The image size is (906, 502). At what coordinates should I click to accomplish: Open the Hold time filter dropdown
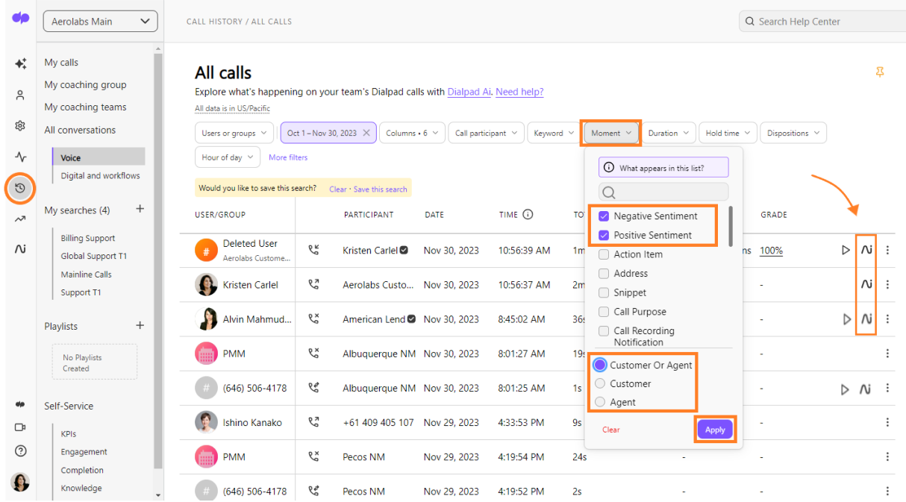(728, 134)
